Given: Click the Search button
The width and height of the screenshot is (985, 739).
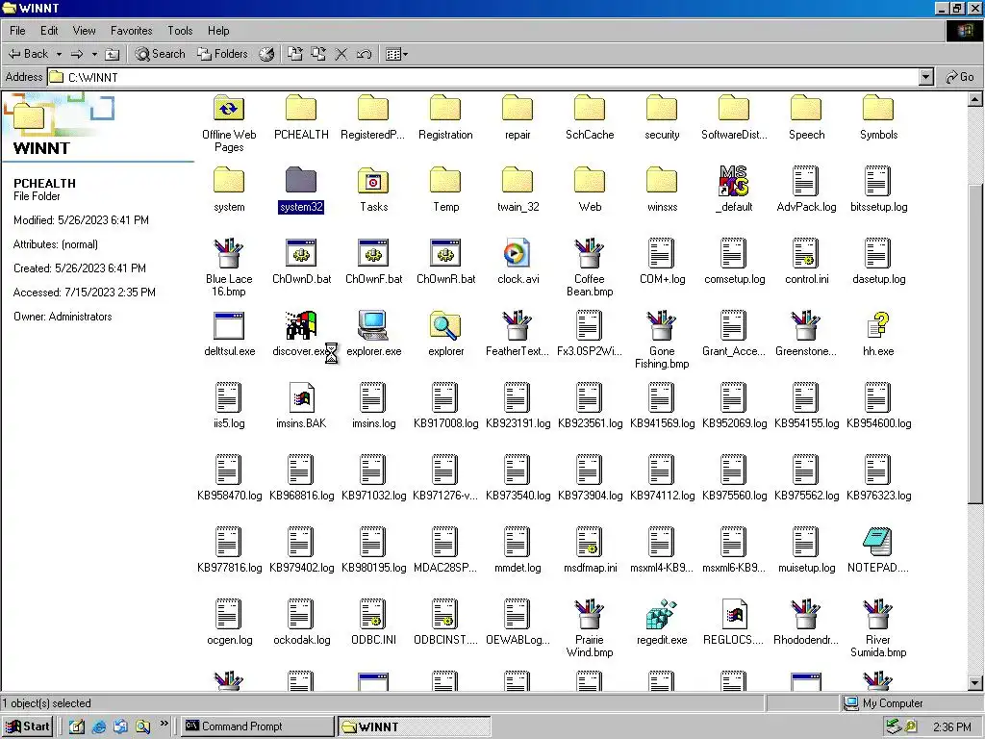Looking at the screenshot, I should [x=161, y=54].
